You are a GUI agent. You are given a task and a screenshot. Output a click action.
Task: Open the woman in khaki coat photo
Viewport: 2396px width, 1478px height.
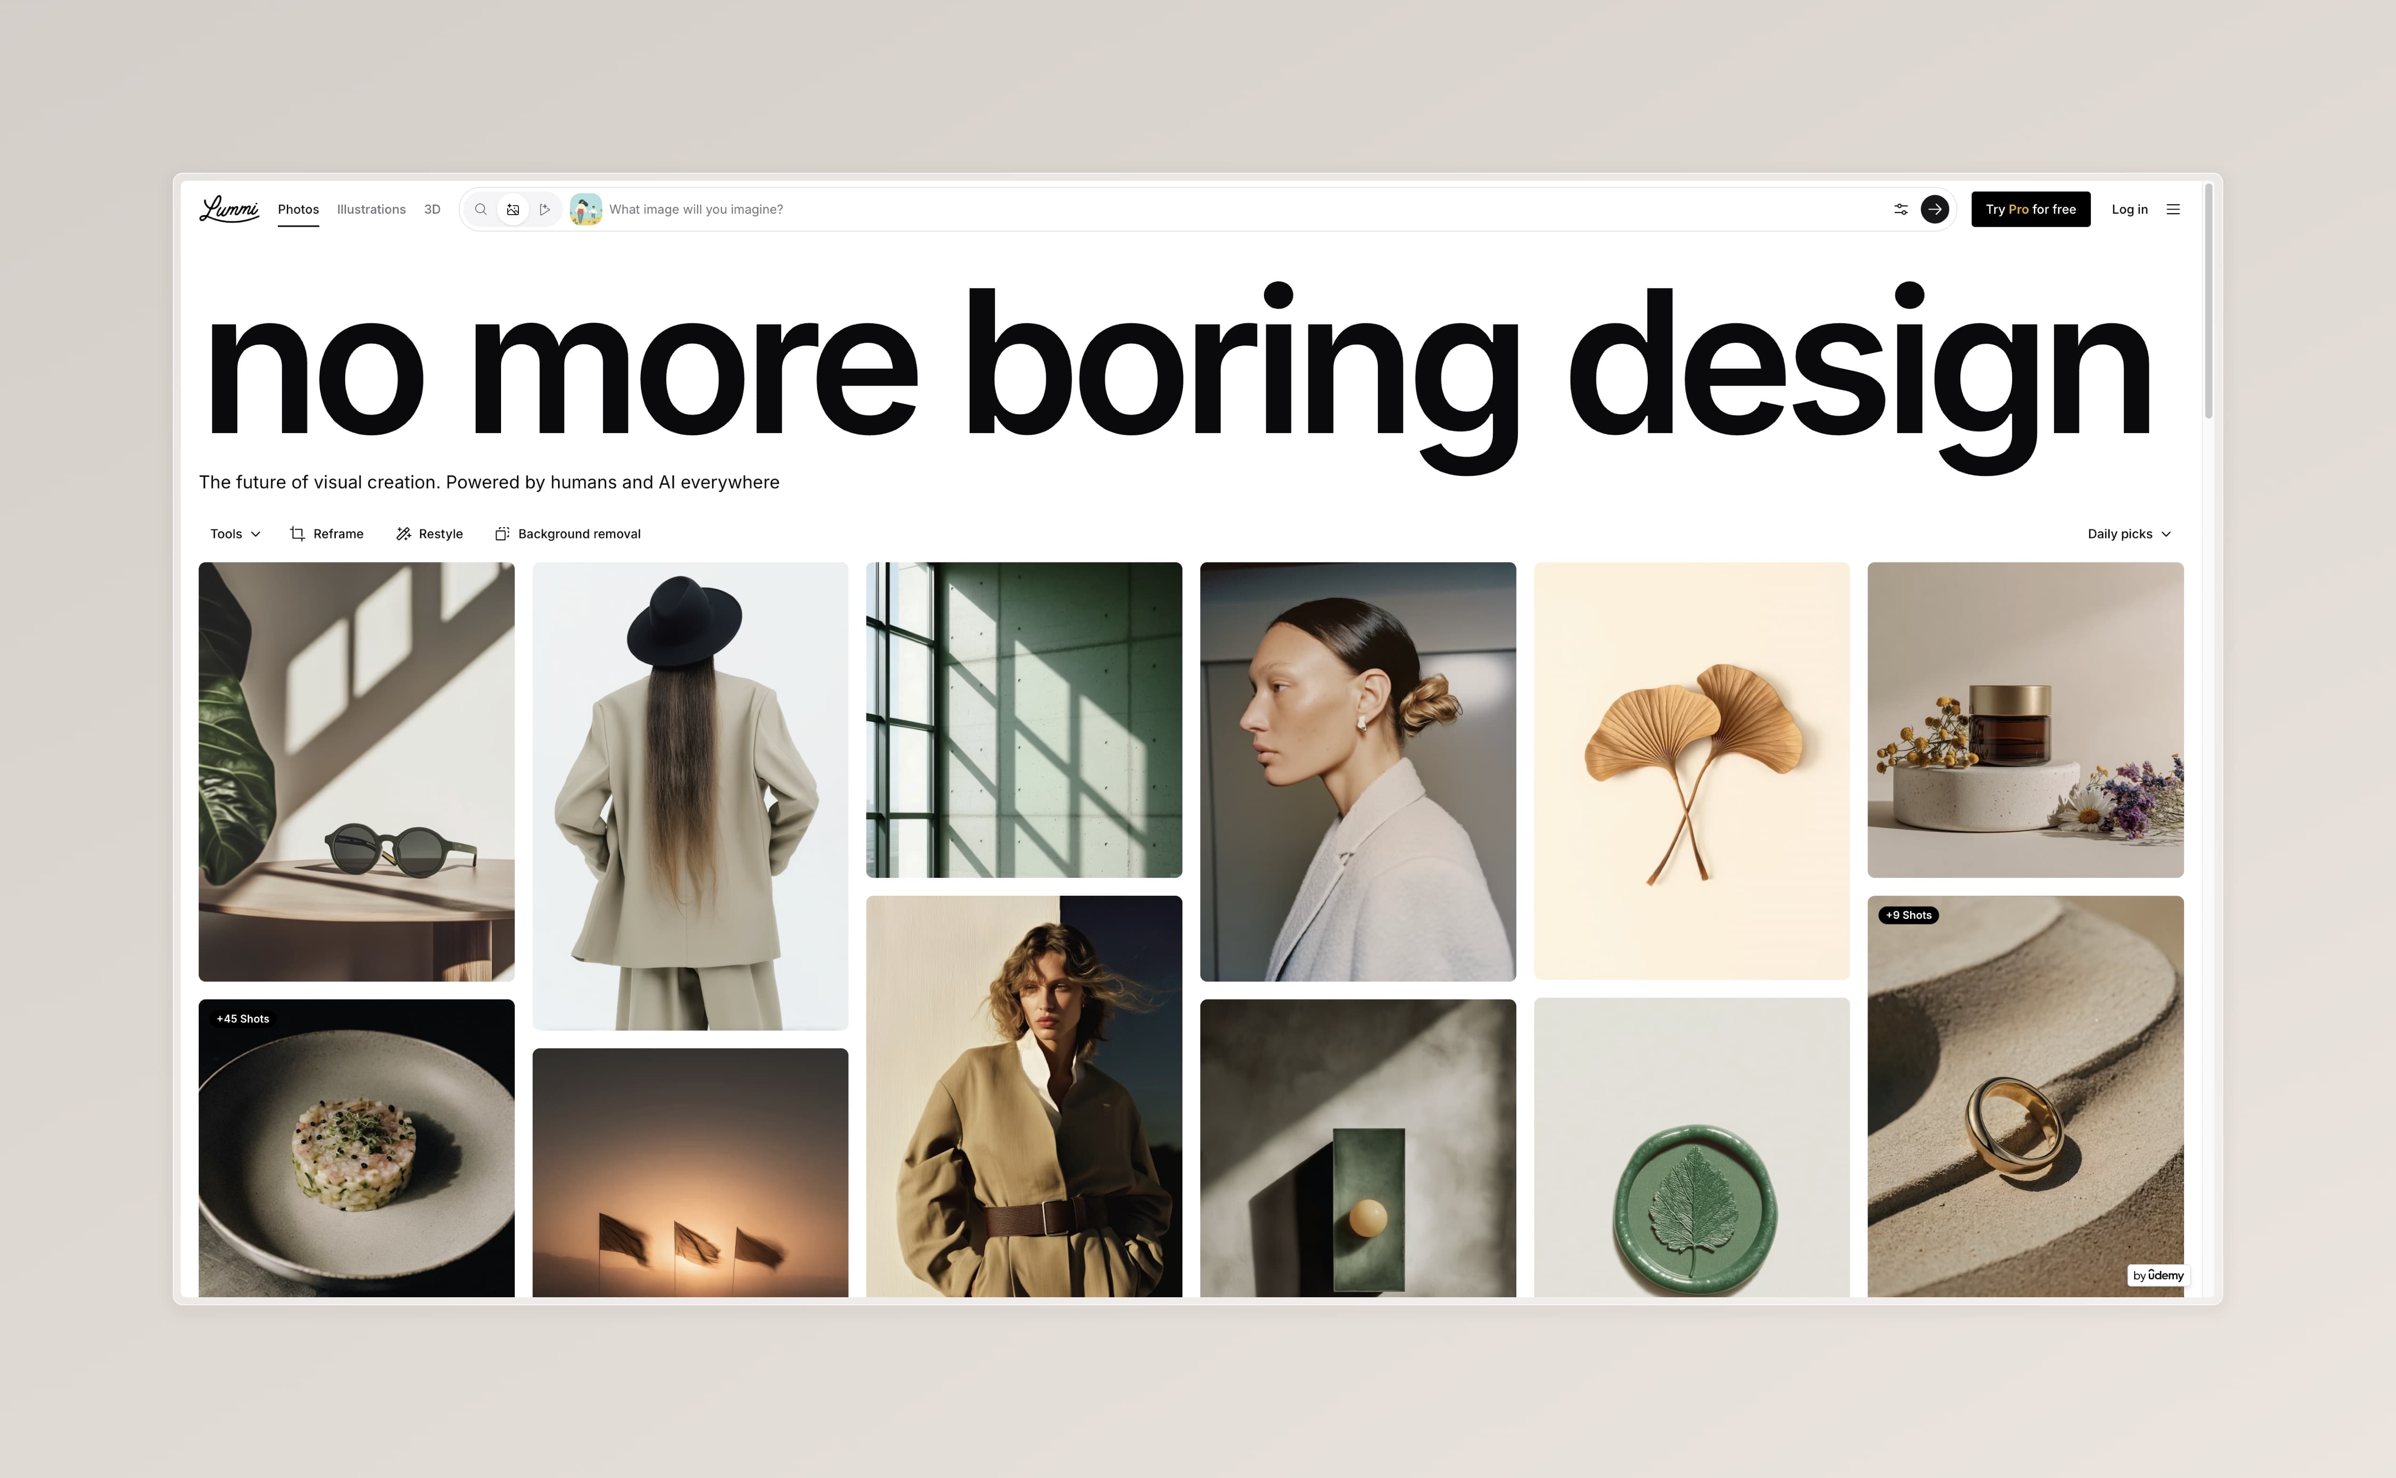[1024, 1097]
